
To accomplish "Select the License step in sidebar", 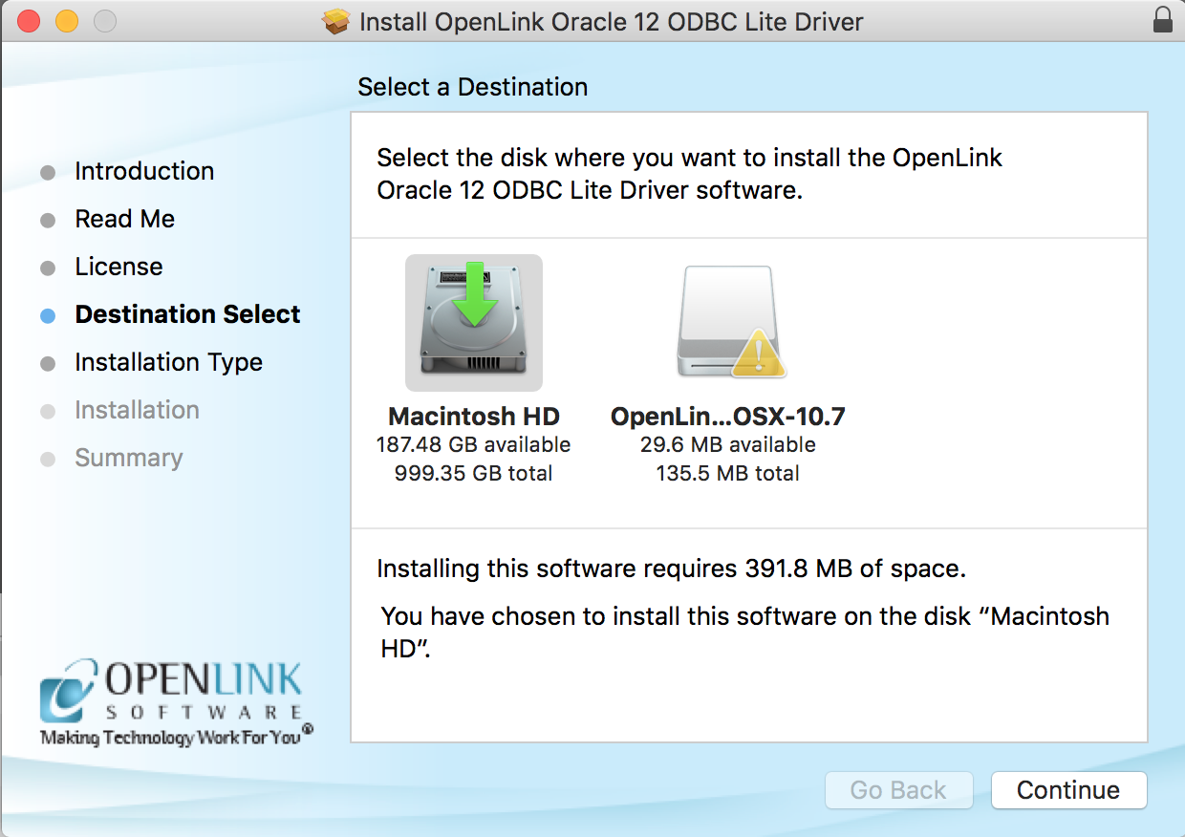I will click(118, 267).
